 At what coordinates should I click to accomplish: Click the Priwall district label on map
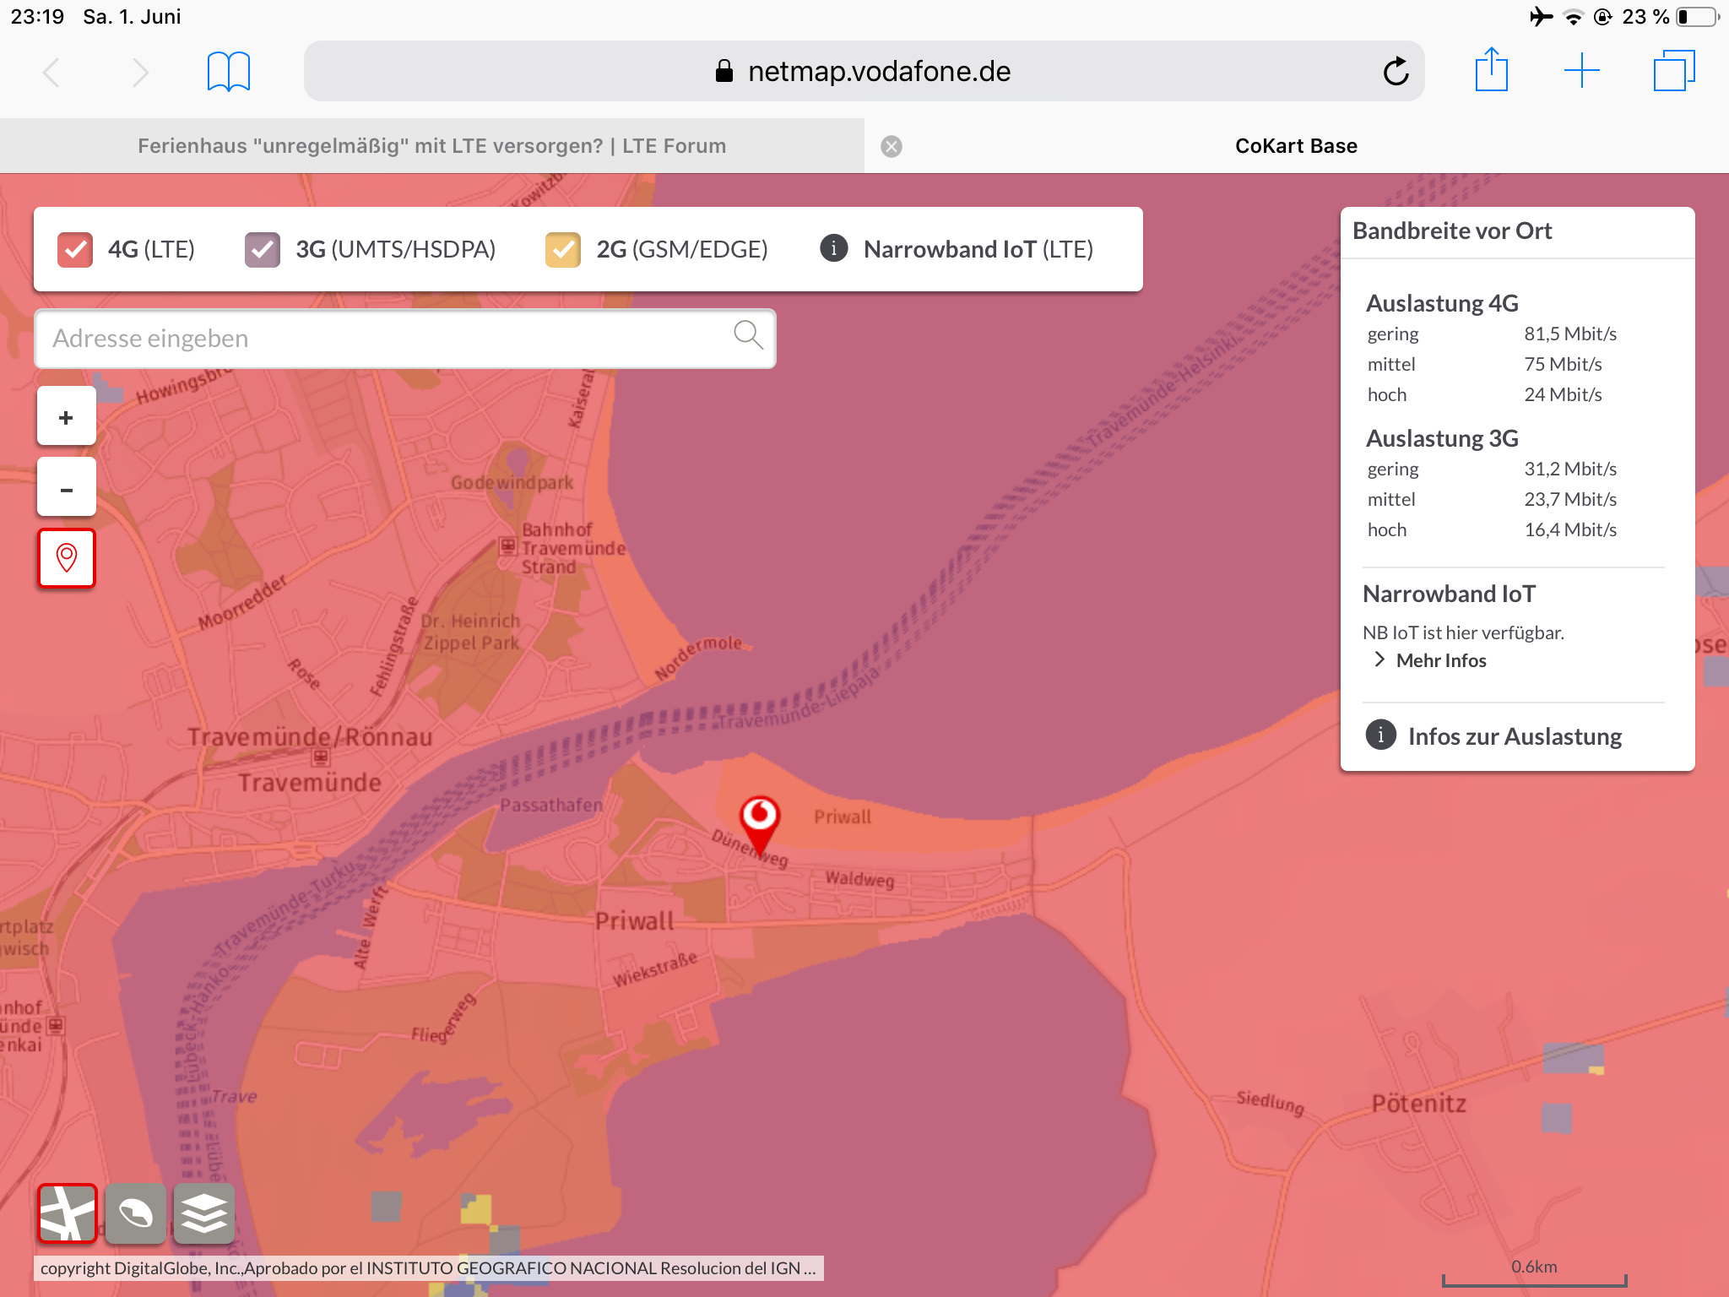click(x=635, y=920)
